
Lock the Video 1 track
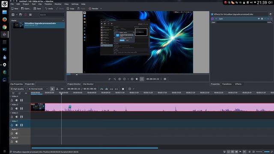[12, 125]
